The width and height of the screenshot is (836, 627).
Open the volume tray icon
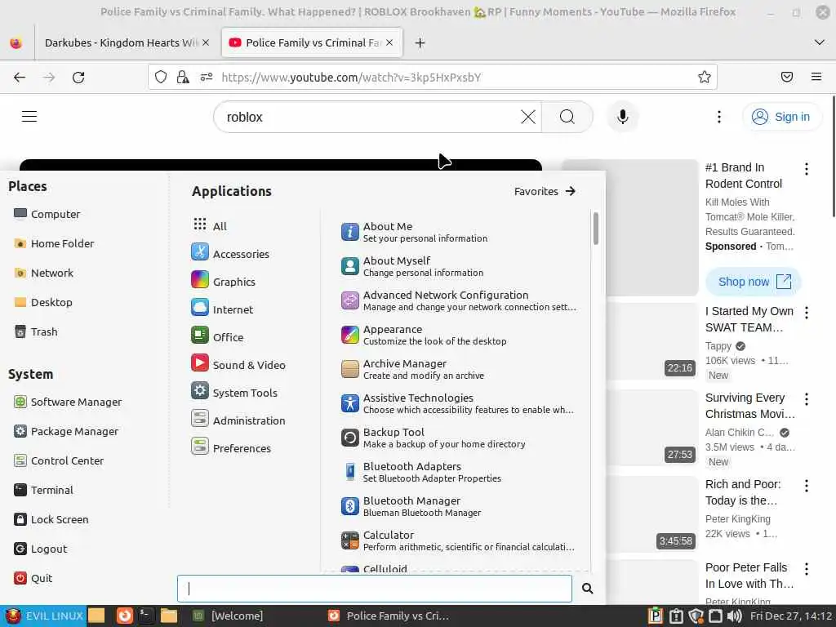coord(734,616)
